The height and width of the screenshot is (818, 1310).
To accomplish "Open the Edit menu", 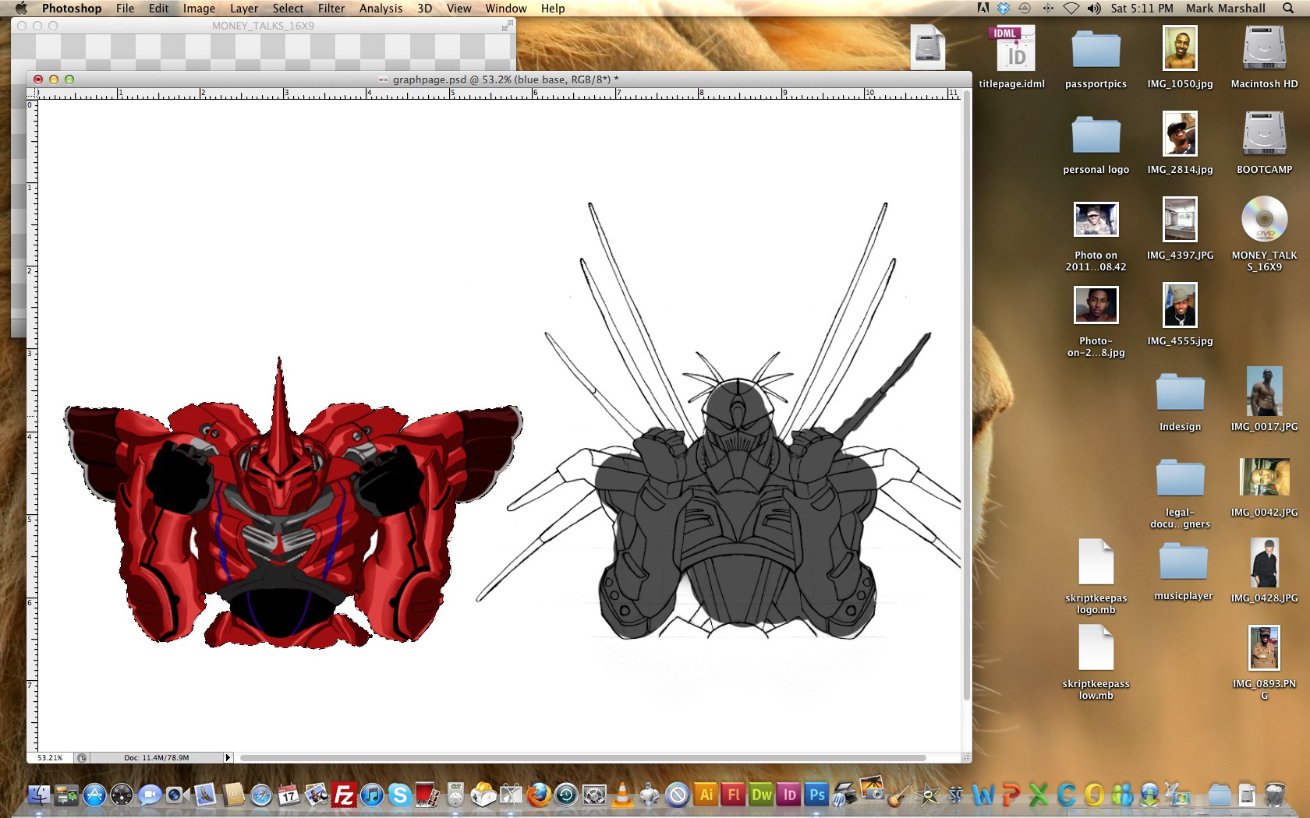I will click(158, 9).
